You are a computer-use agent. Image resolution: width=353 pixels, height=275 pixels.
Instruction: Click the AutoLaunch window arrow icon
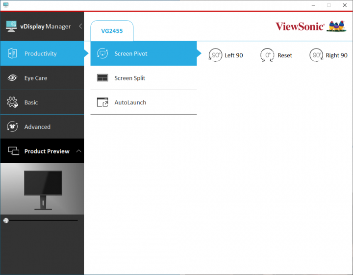(x=102, y=102)
